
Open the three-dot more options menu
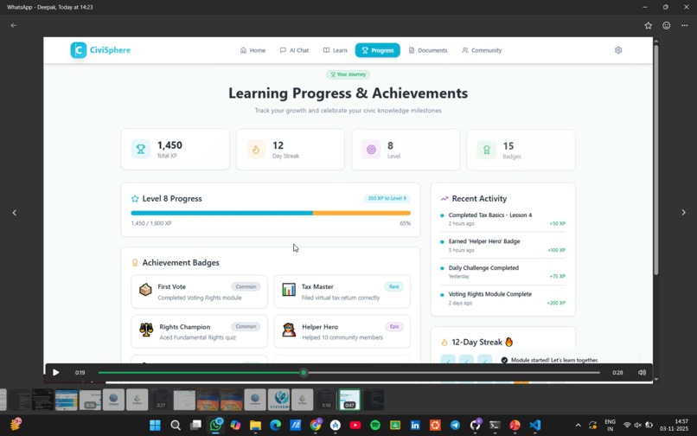pos(685,25)
